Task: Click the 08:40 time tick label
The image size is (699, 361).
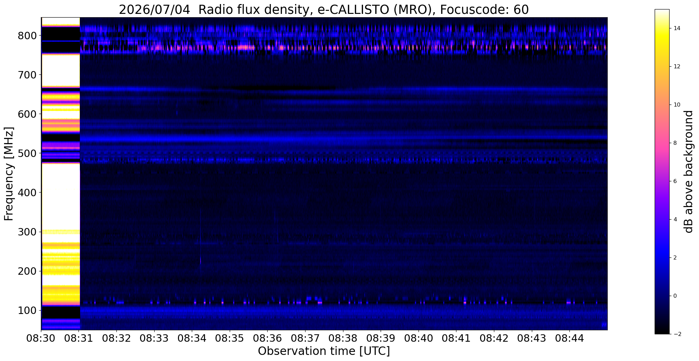Action: (419, 338)
